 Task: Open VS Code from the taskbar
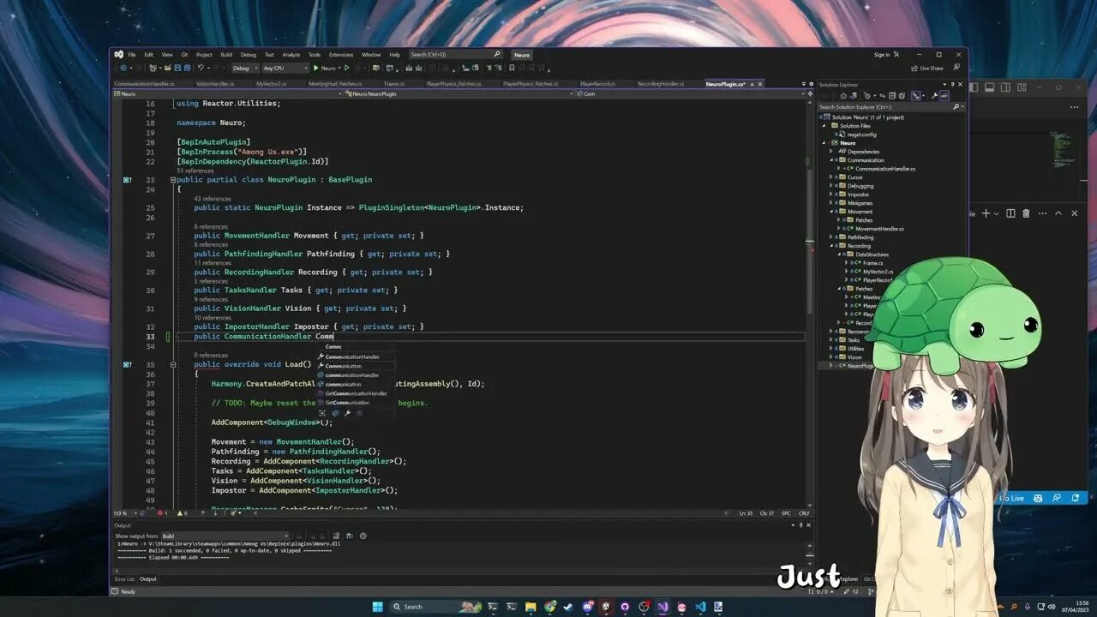(x=700, y=607)
